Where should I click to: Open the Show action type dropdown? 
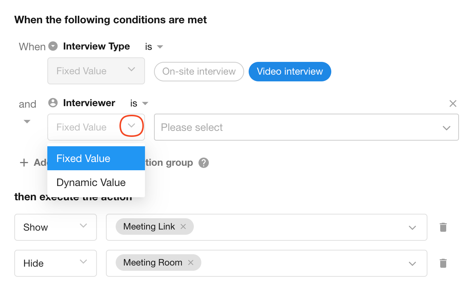coord(56,227)
